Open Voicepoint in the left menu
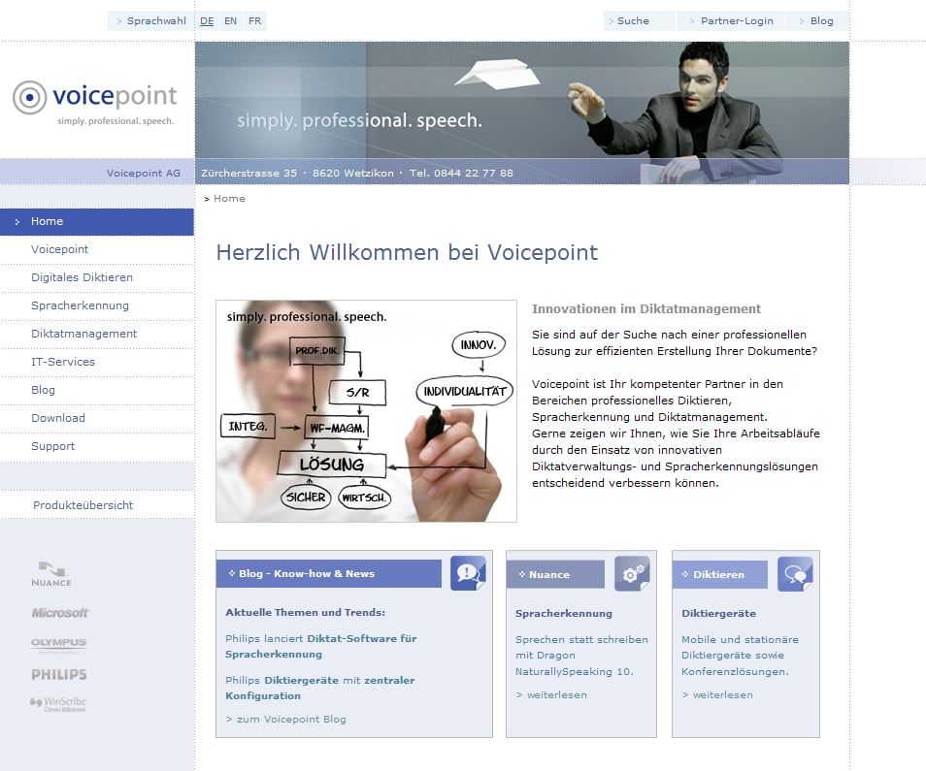 [x=97, y=249]
